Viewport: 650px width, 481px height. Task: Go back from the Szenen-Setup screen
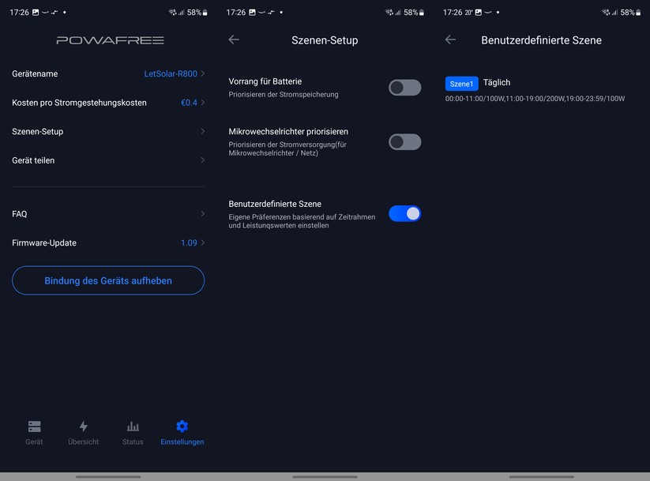click(234, 39)
